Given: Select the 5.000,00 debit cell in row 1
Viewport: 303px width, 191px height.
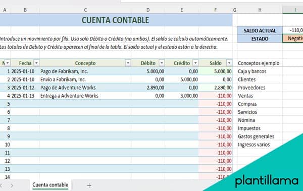Looking at the screenshot, I should coord(148,71).
